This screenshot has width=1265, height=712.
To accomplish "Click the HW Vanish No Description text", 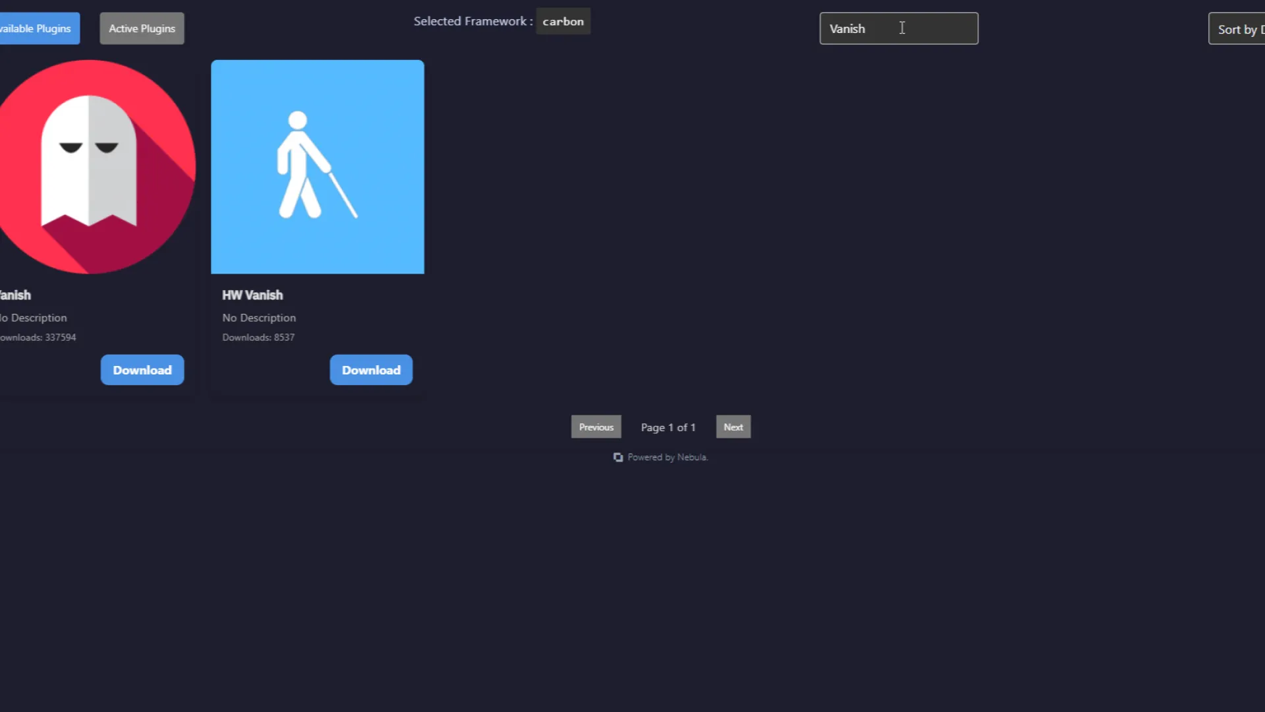I will tap(259, 318).
